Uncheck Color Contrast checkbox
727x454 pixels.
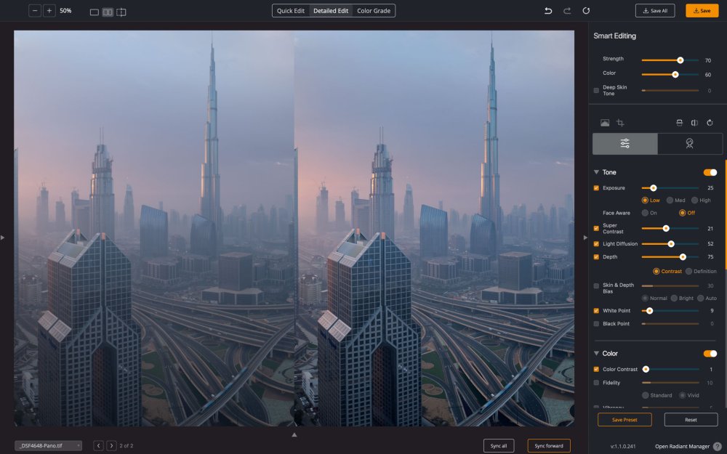click(596, 369)
